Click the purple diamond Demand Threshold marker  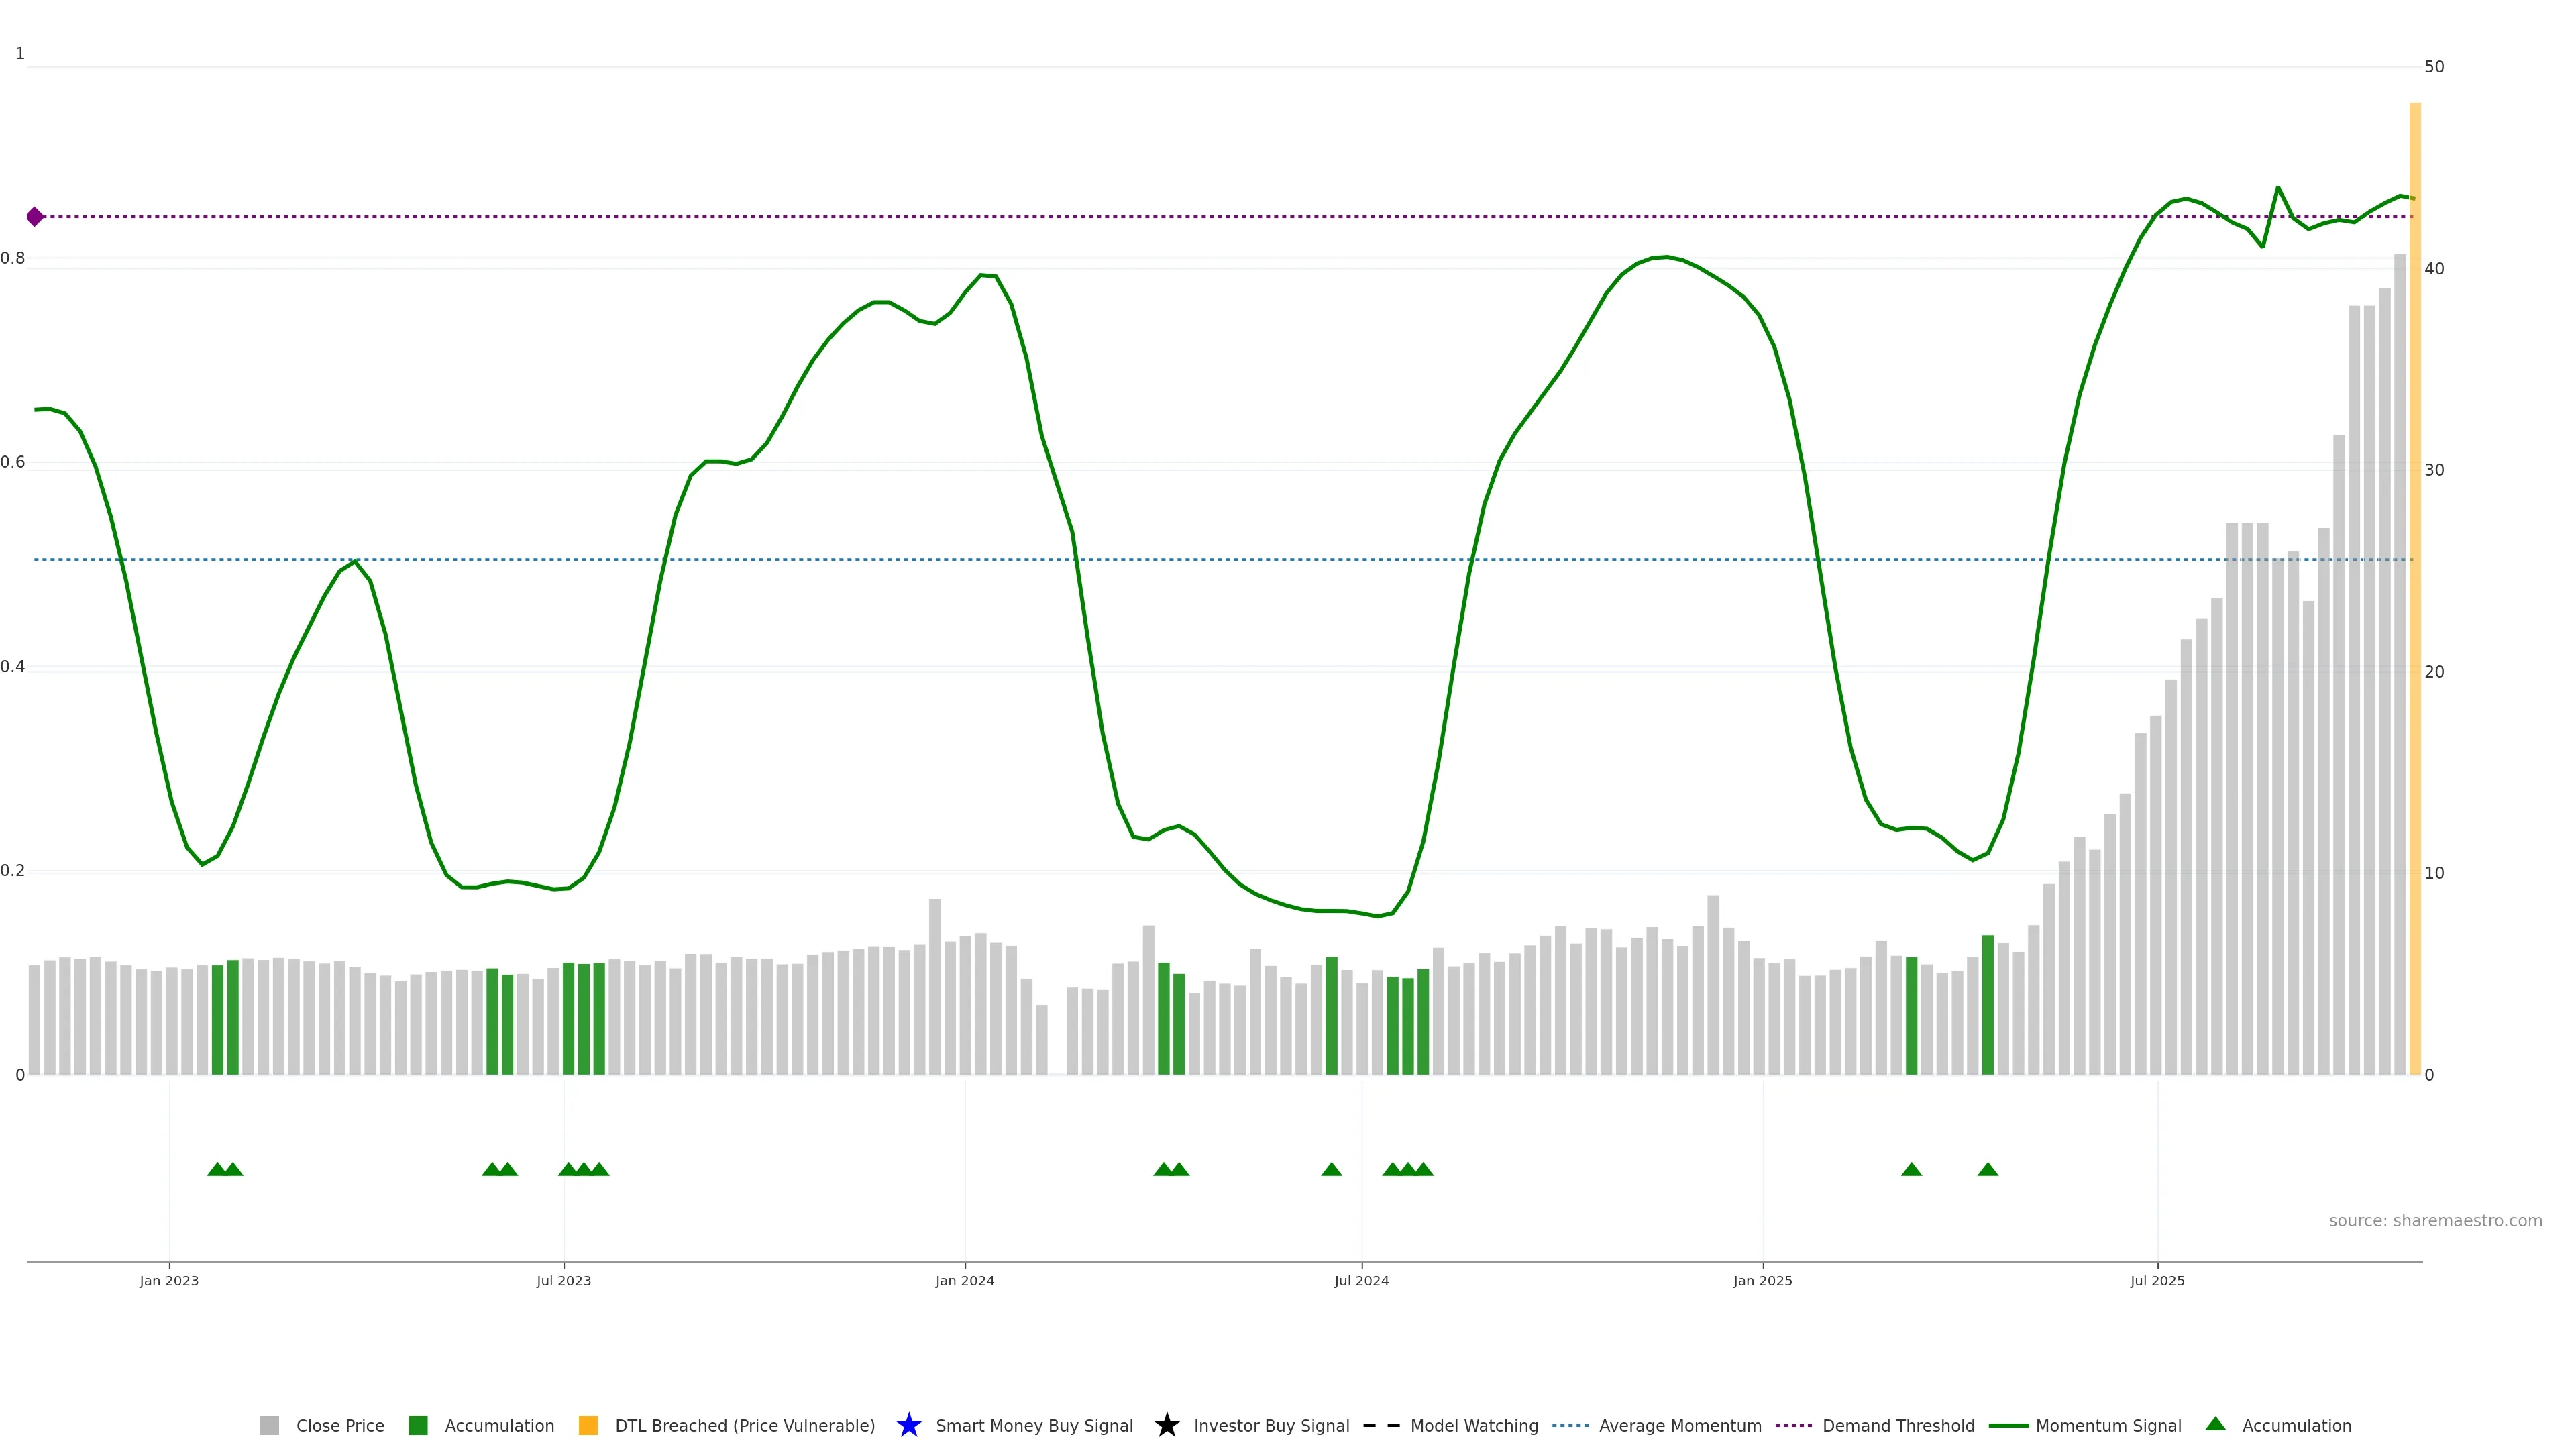pyautogui.click(x=35, y=217)
